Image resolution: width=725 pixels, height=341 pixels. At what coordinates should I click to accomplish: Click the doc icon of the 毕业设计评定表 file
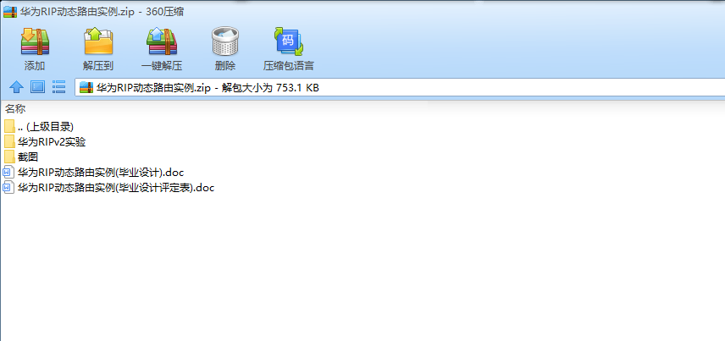[8, 188]
